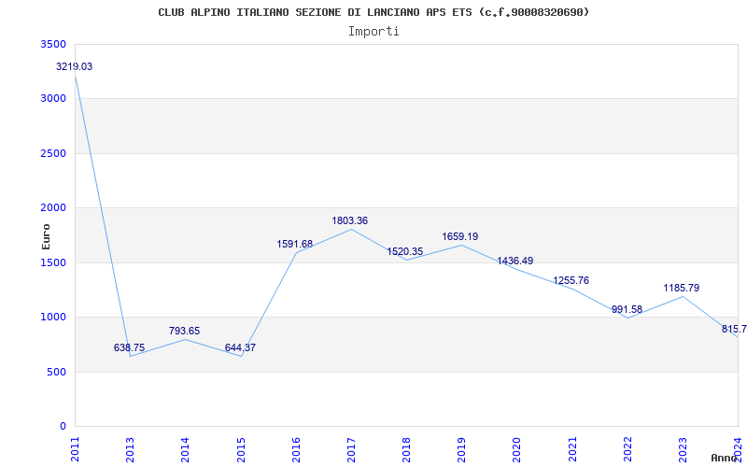Click the Anno x-axis title
Screen dimensions: 747x467
[724, 458]
